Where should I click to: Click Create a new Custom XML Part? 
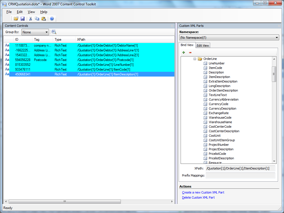[203, 192]
